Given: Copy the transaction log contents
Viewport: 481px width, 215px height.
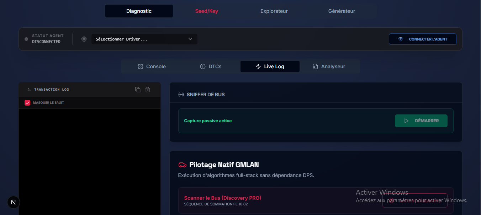Looking at the screenshot, I should 138,90.
